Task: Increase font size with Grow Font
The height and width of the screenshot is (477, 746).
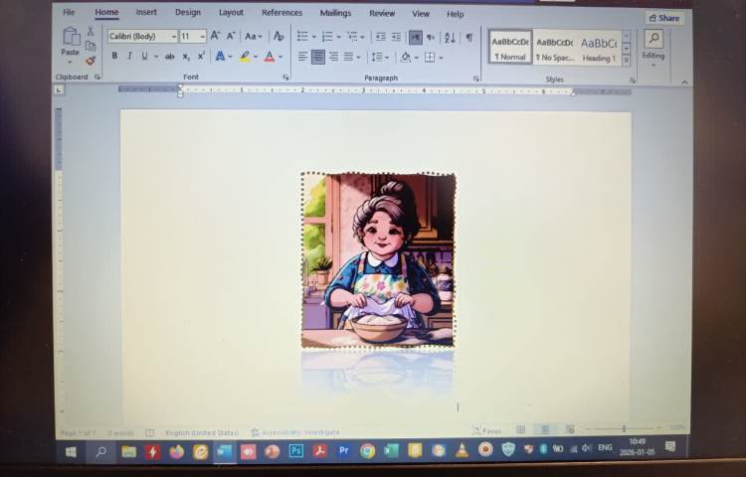Action: (x=215, y=37)
